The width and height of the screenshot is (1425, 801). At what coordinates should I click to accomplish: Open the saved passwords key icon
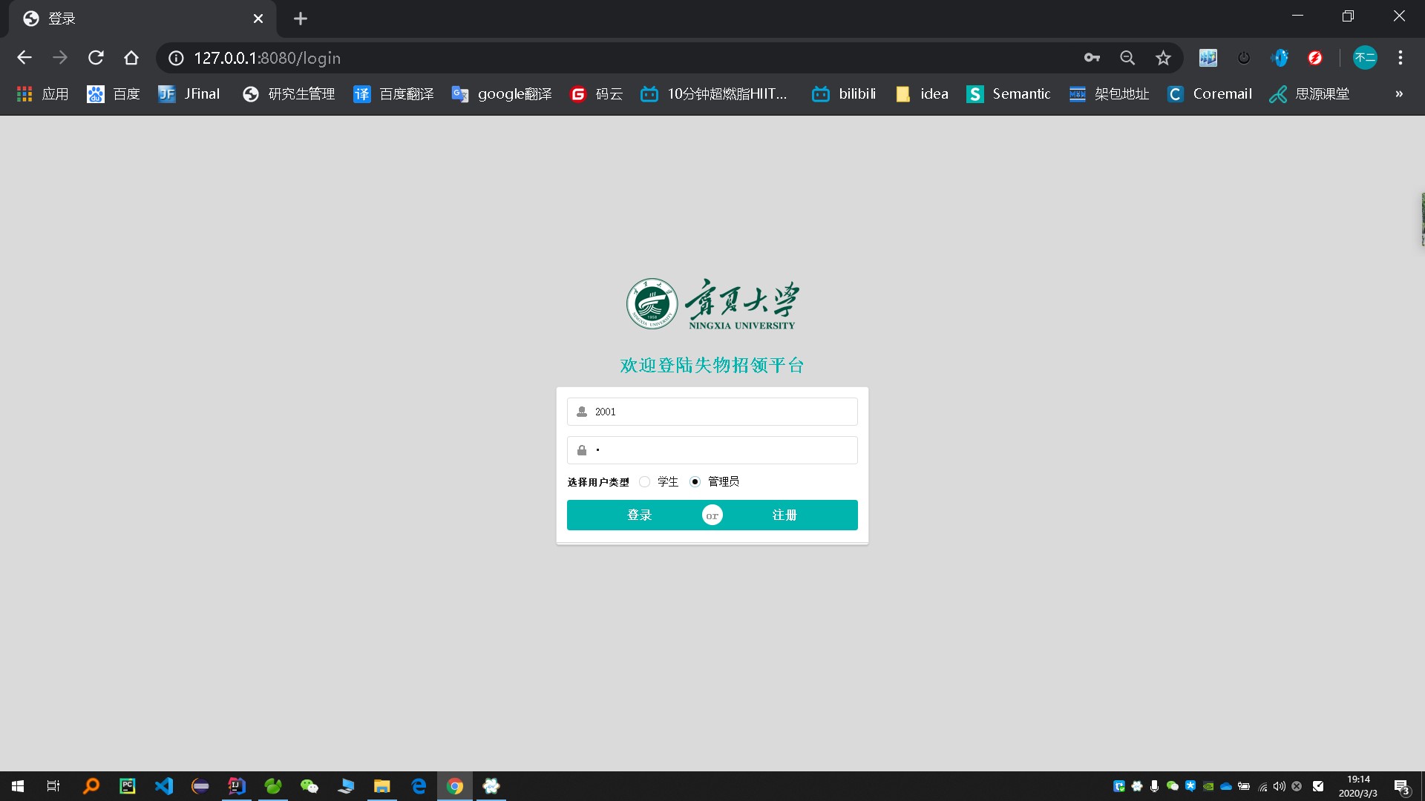click(1092, 58)
